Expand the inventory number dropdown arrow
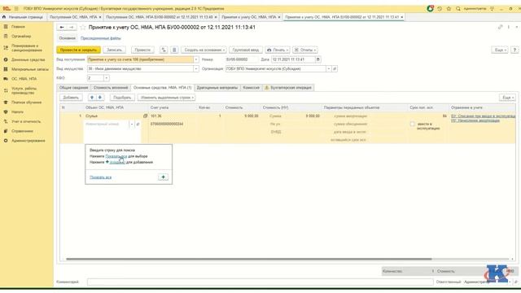Image resolution: width=521 pixels, height=293 pixels. (132, 125)
